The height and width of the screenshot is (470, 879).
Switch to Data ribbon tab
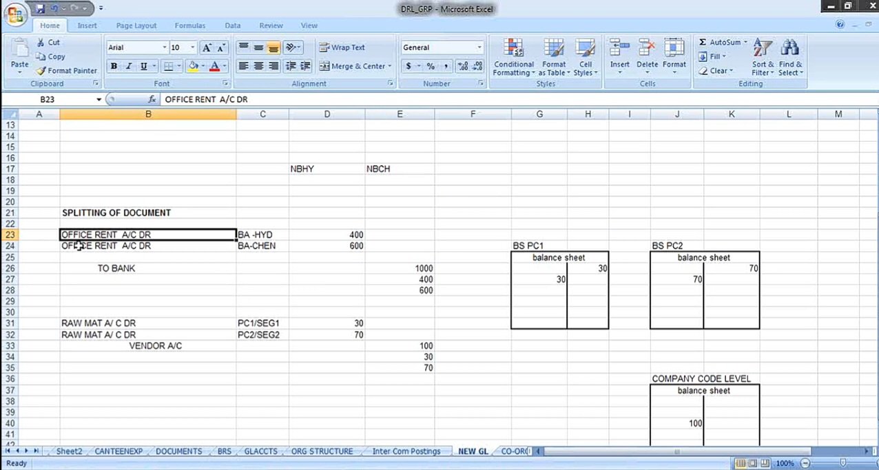pos(233,25)
